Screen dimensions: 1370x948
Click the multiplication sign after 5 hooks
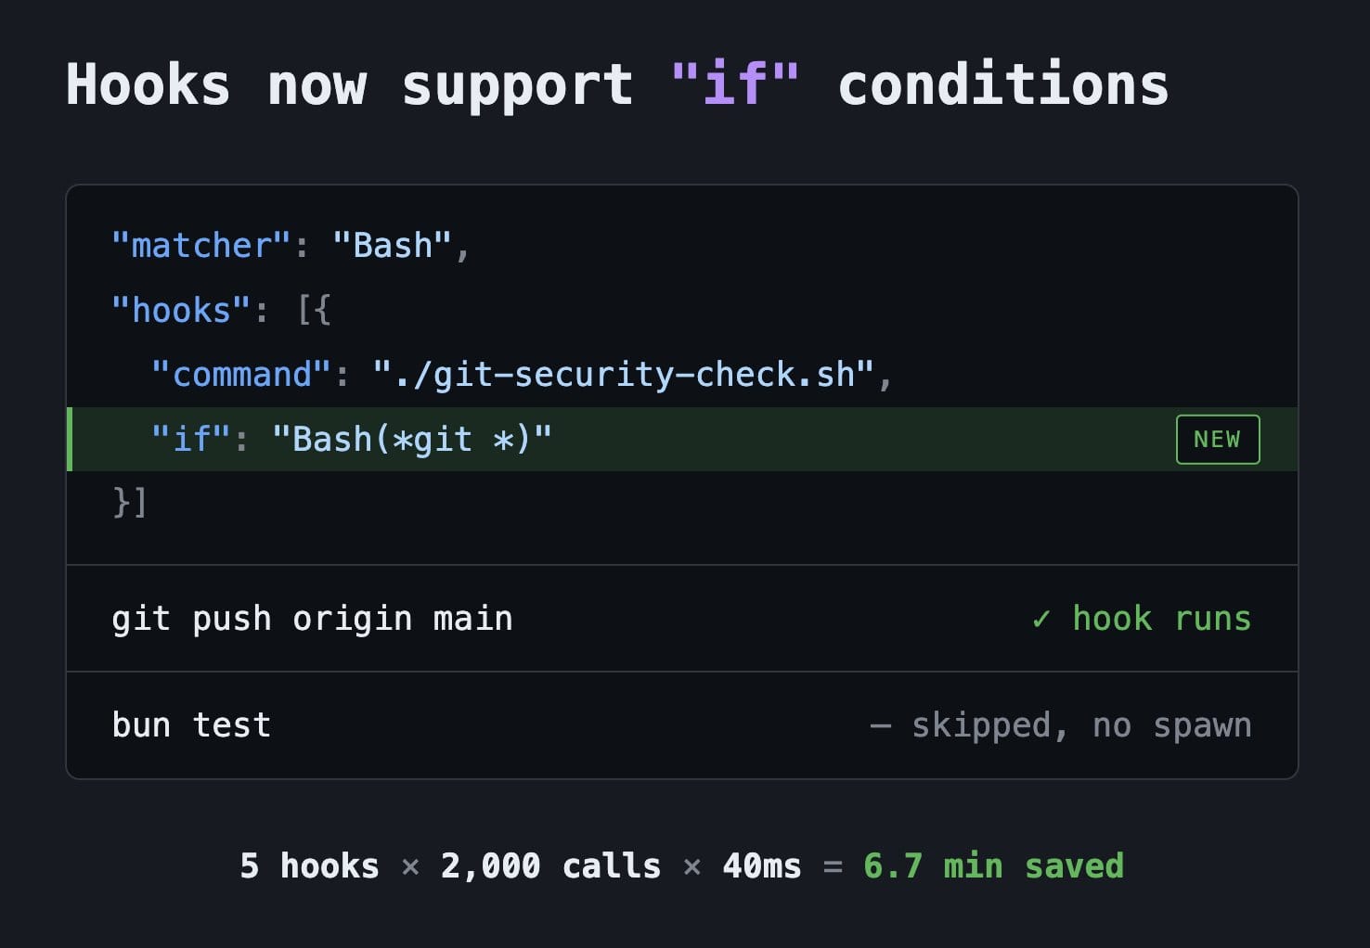(x=410, y=867)
